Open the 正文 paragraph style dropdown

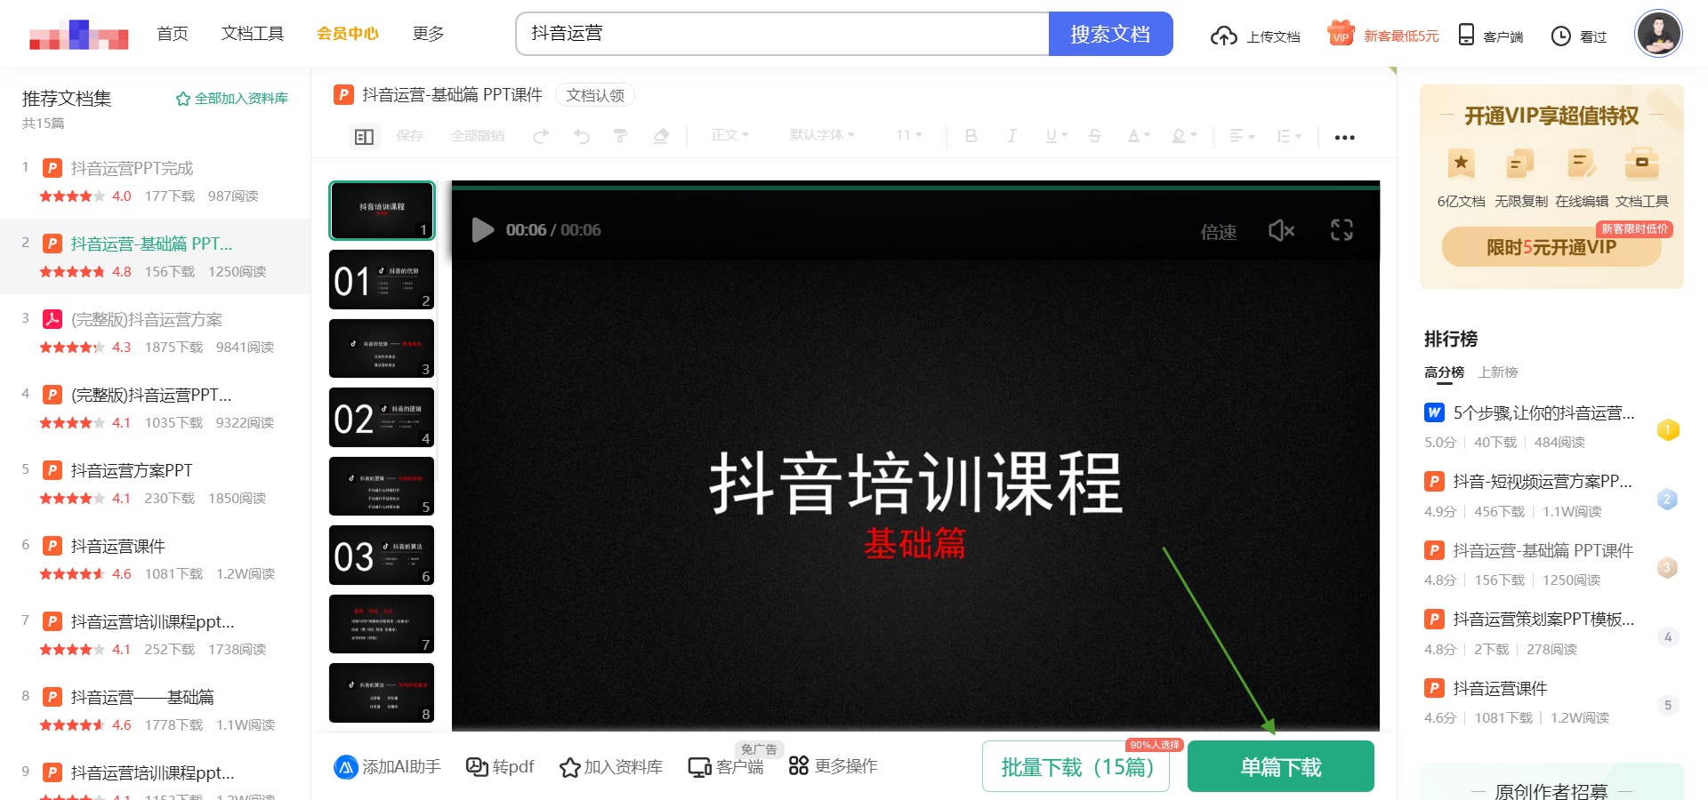730,135
